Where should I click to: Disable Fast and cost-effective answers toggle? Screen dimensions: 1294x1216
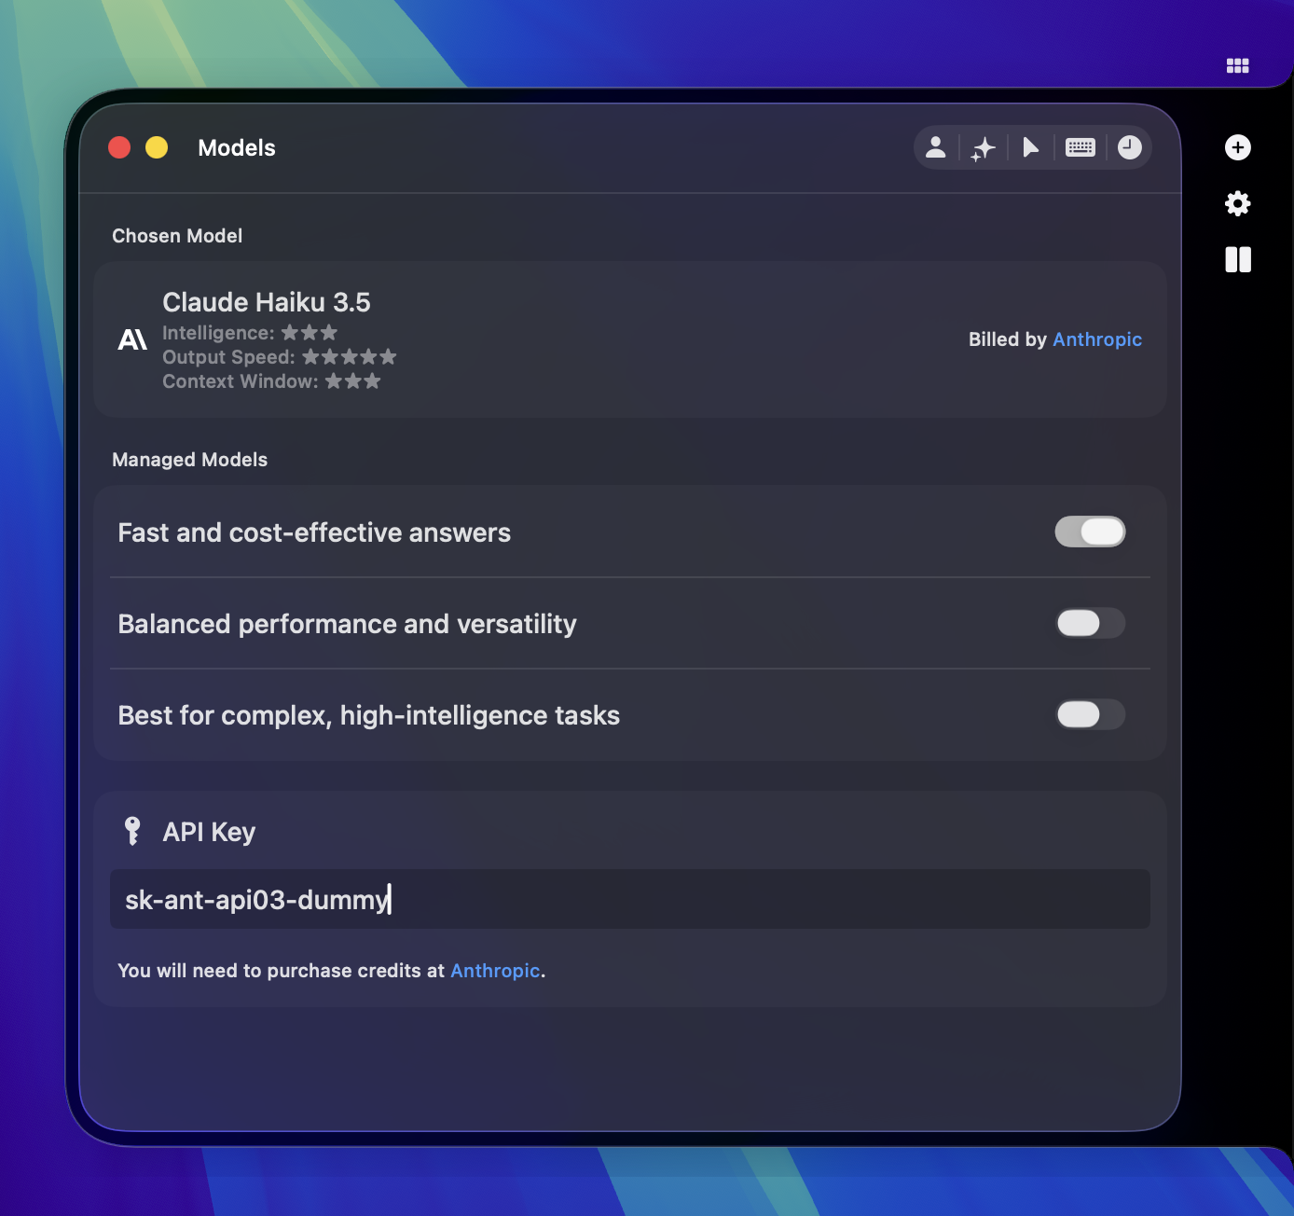[1090, 532]
